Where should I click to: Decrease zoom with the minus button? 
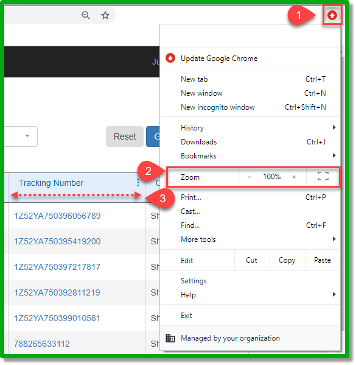click(x=250, y=177)
